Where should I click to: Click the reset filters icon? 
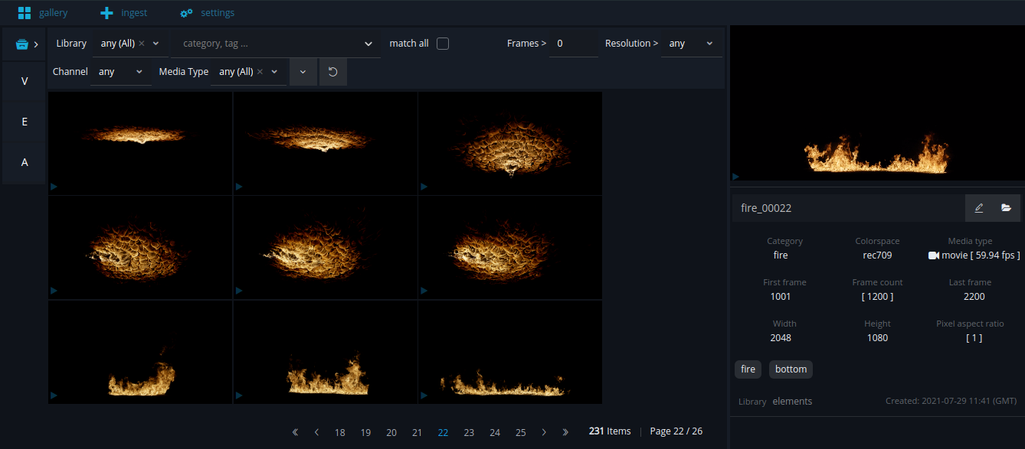coord(332,72)
